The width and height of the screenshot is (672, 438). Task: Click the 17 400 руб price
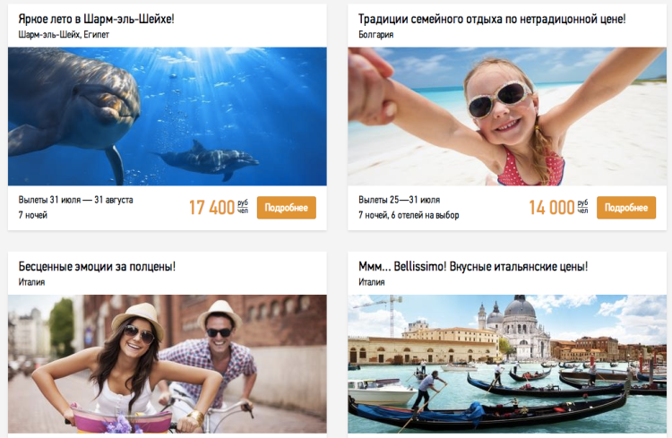point(219,208)
